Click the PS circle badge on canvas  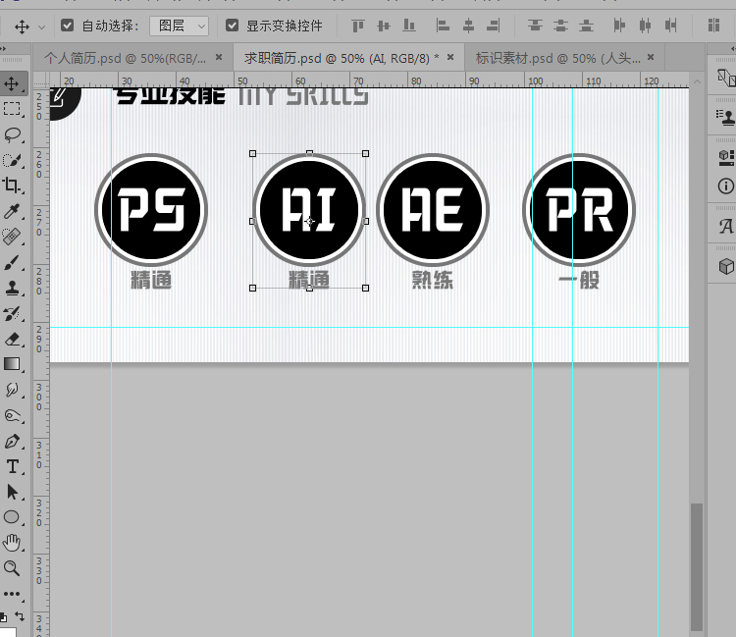(151, 209)
